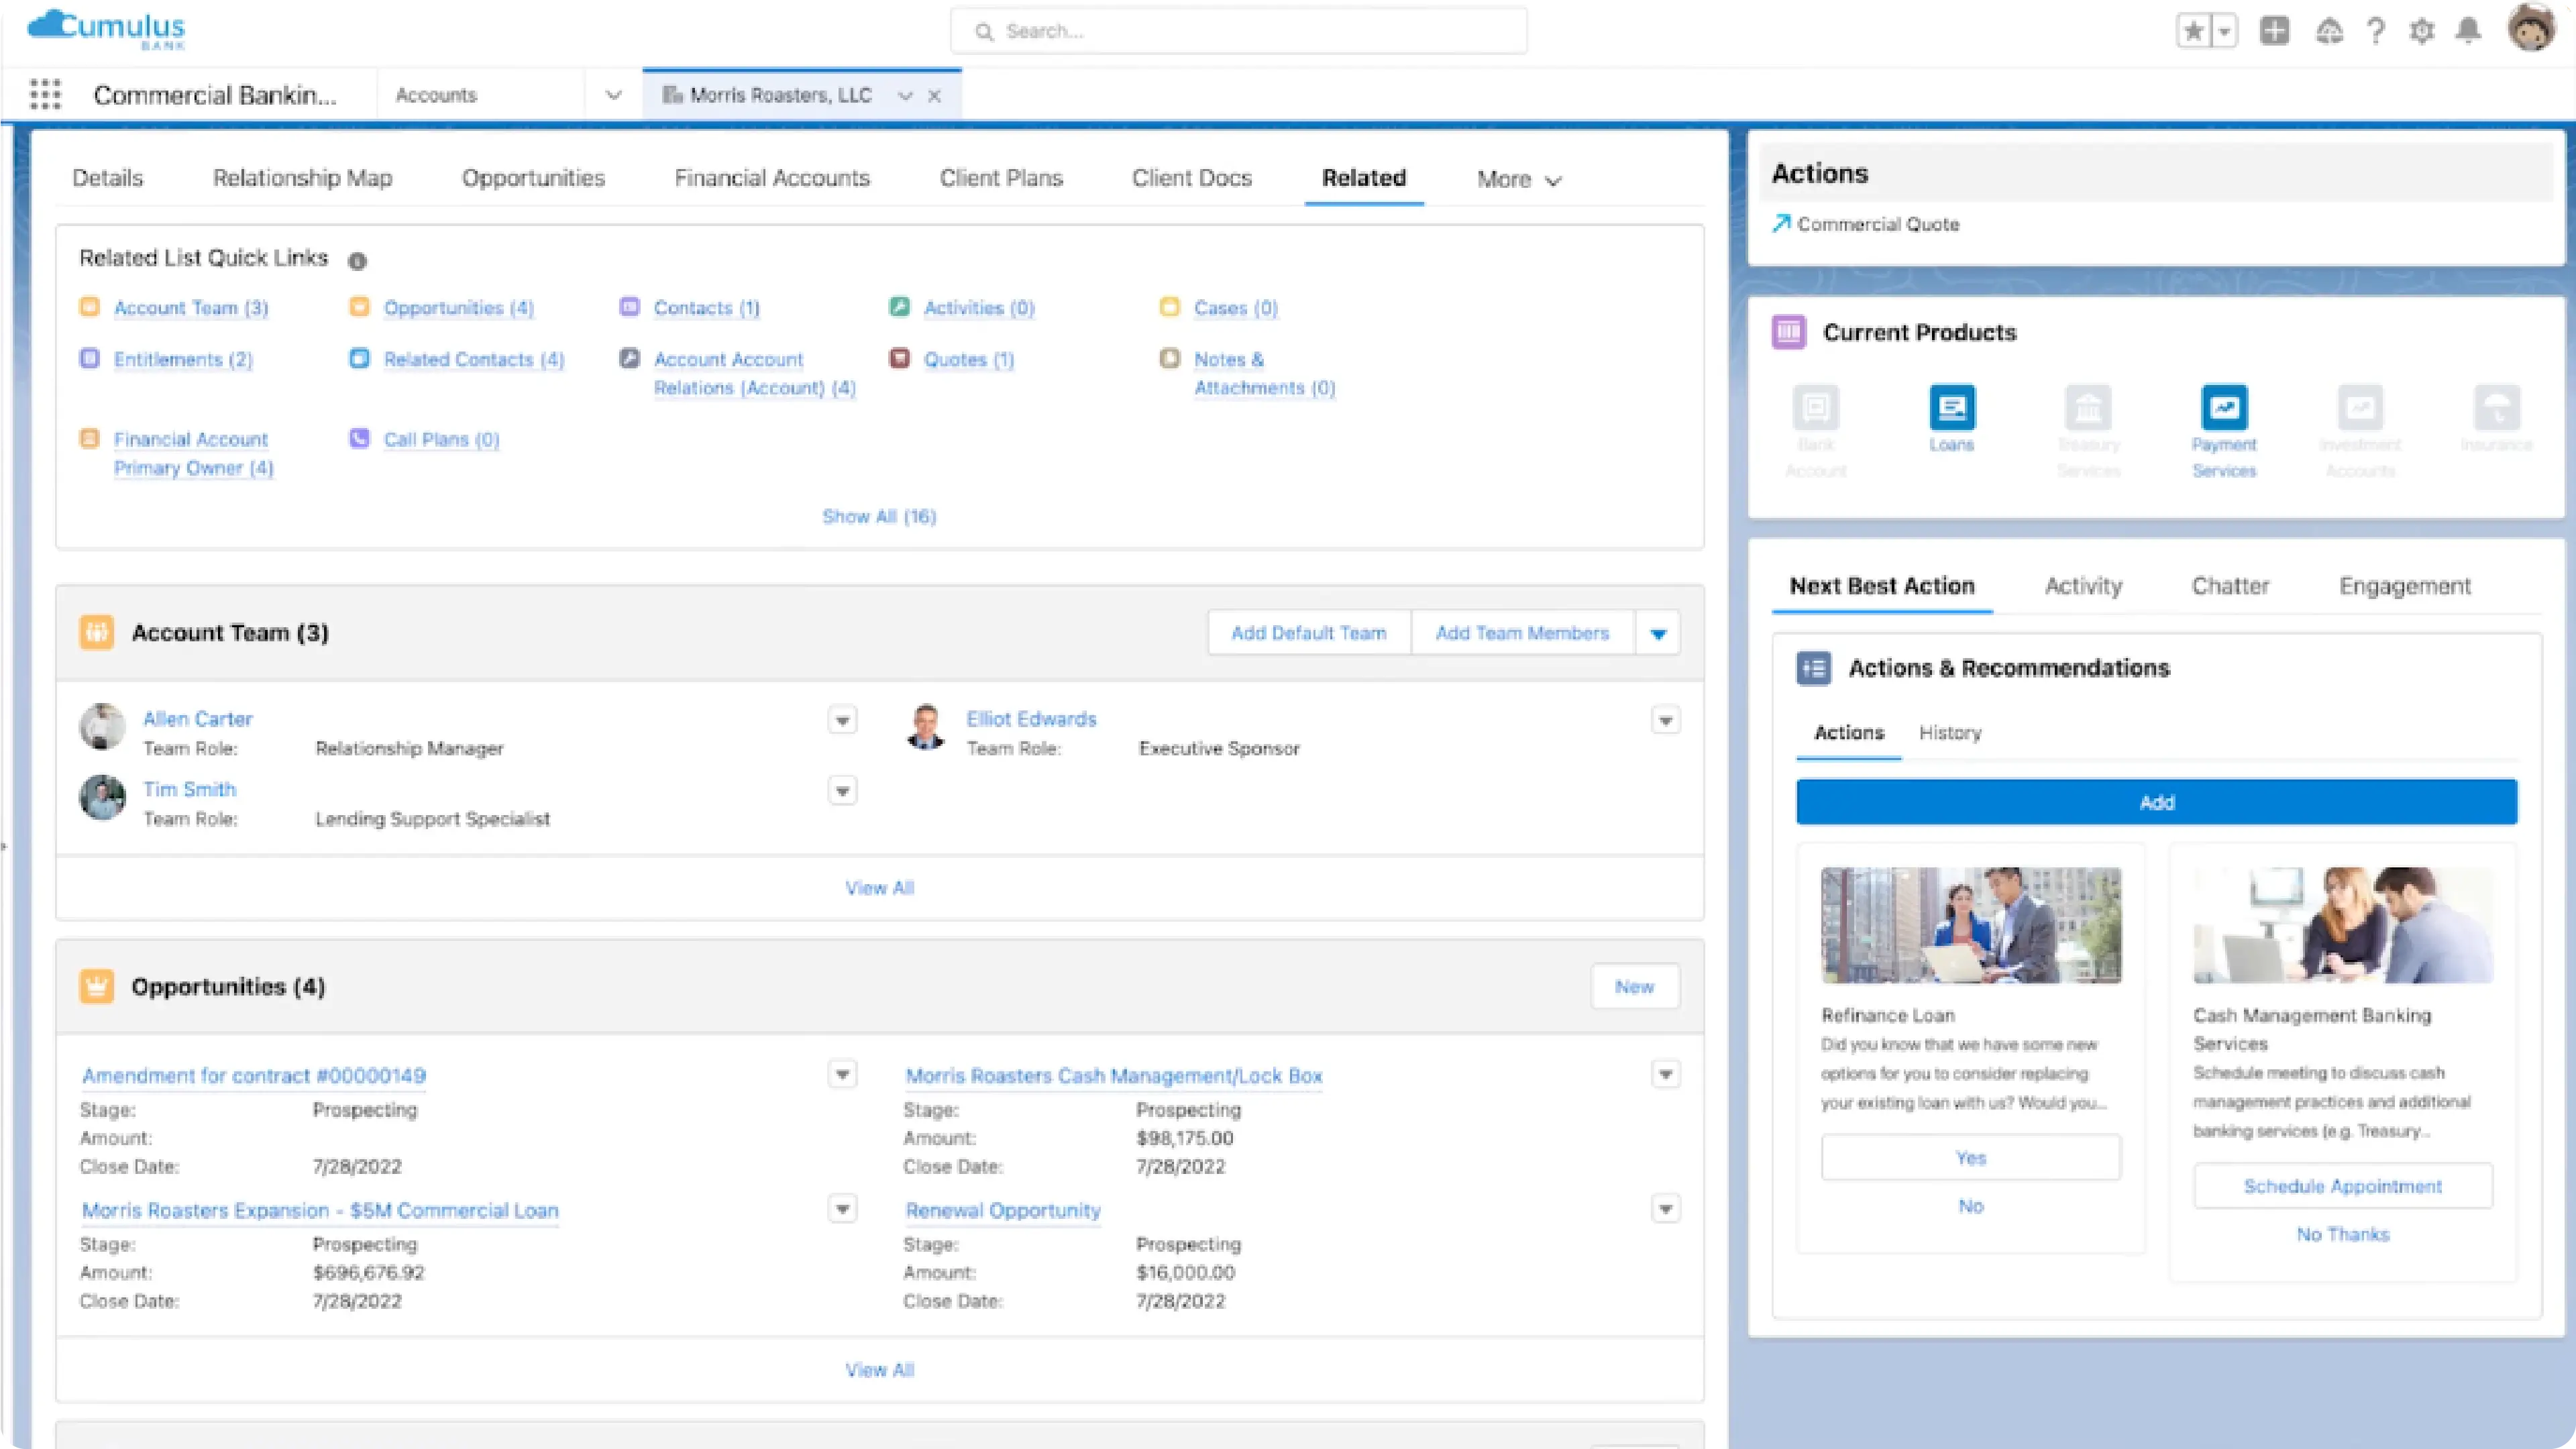Switch to the Client Plans tab
This screenshot has width=2576, height=1449.
point(1001,178)
